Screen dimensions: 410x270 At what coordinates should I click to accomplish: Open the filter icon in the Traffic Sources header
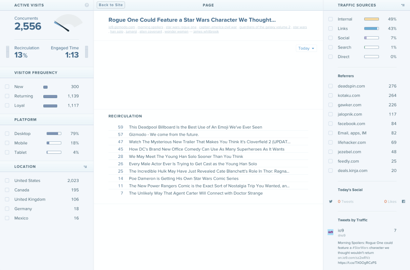point(402,5)
